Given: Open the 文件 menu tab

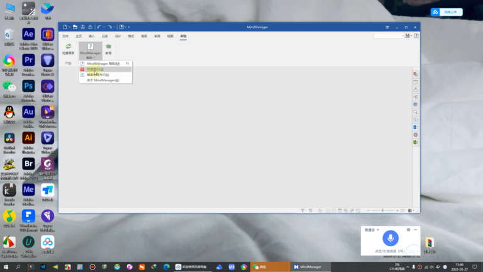Looking at the screenshot, I should pos(65,36).
